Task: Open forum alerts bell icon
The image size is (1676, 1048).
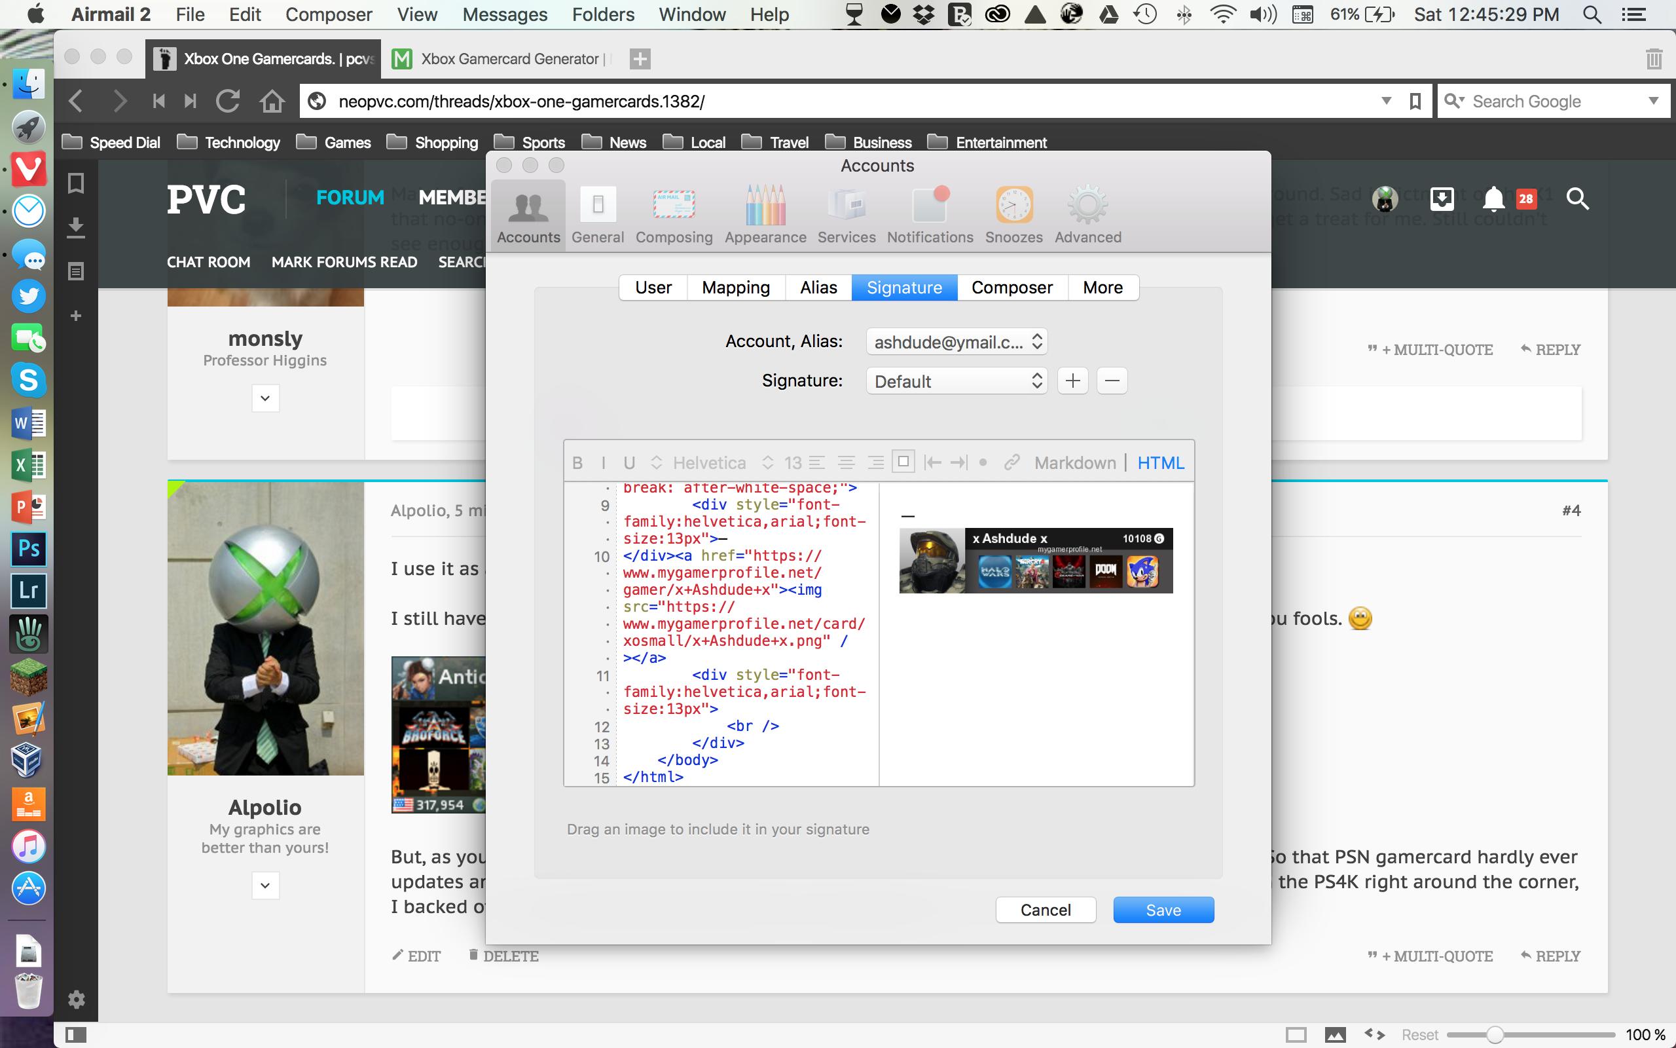Action: (x=1494, y=200)
